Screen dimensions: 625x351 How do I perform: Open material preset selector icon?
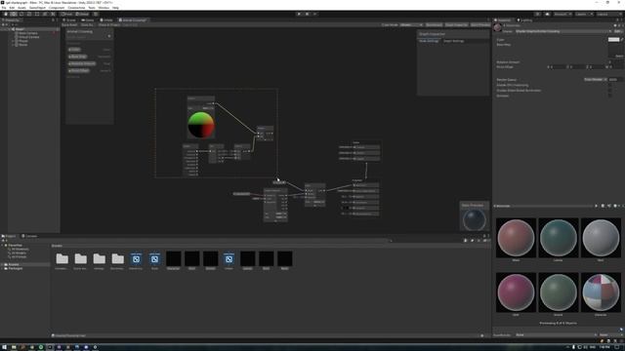619,25
